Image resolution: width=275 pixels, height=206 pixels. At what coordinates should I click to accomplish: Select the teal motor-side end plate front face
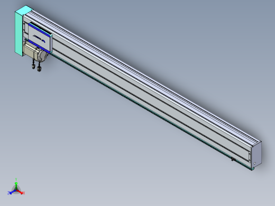pyautogui.click(x=19, y=34)
